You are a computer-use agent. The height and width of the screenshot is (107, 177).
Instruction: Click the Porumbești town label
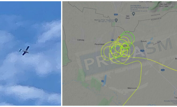[x=99, y=44]
